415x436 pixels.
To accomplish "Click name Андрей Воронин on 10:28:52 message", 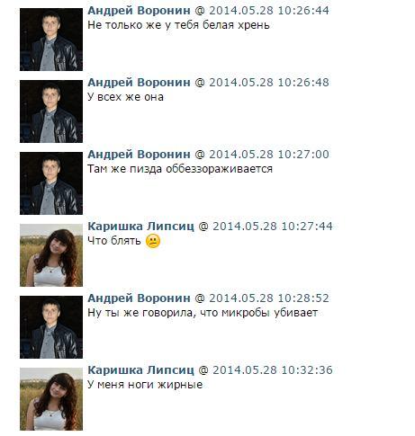I will pos(139,298).
